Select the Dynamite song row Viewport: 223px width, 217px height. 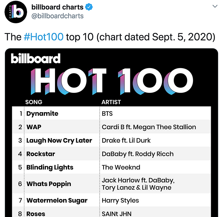pos(111,113)
